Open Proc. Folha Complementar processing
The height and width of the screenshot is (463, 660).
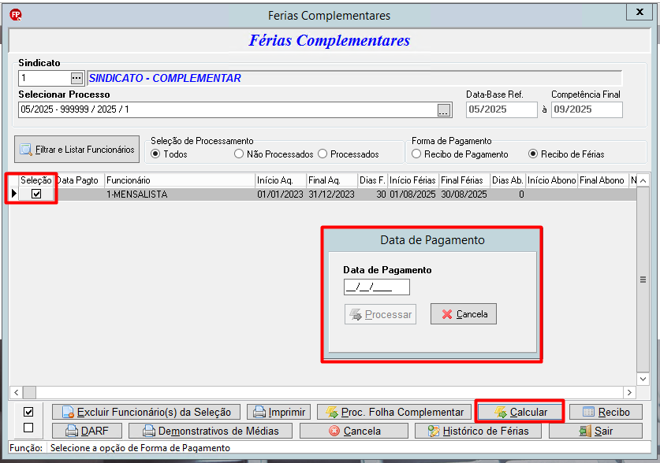click(x=394, y=412)
